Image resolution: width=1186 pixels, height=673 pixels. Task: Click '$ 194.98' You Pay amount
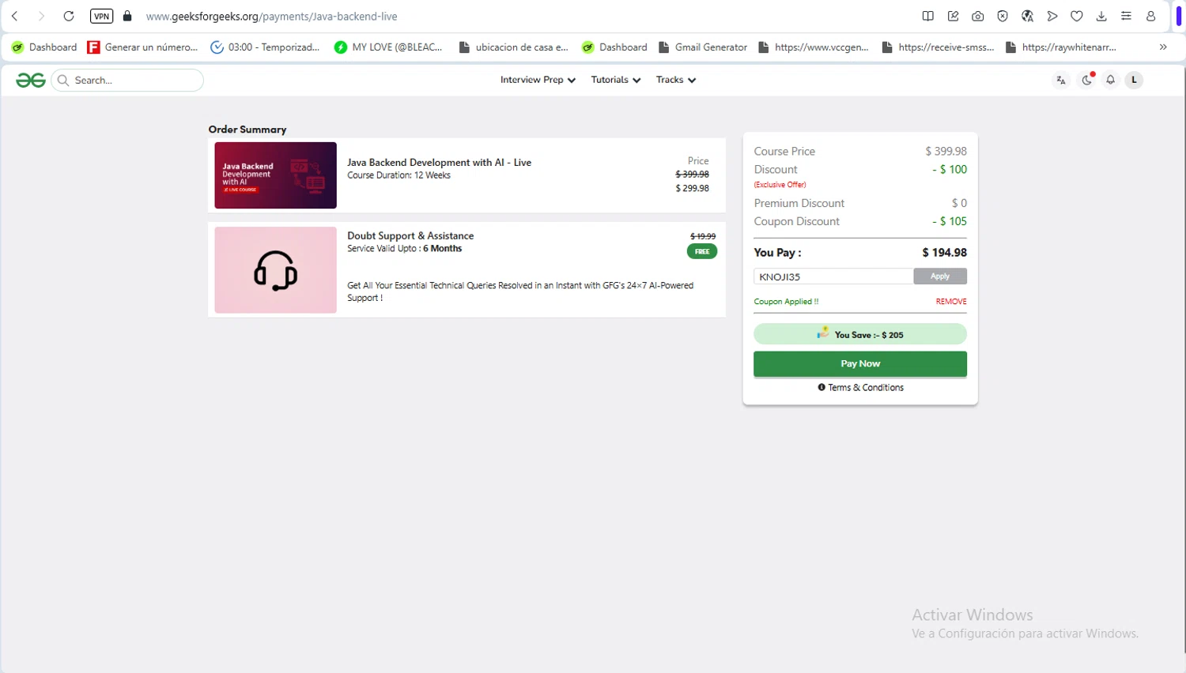tap(944, 253)
